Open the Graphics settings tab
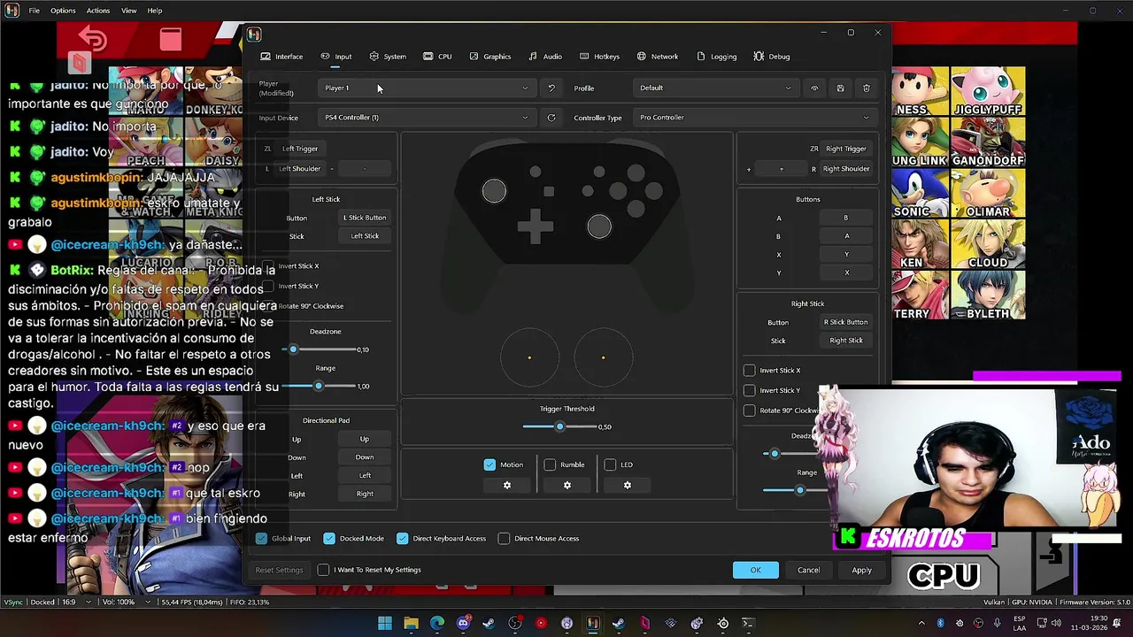Screen dimensions: 1133x637 tap(489, 57)
